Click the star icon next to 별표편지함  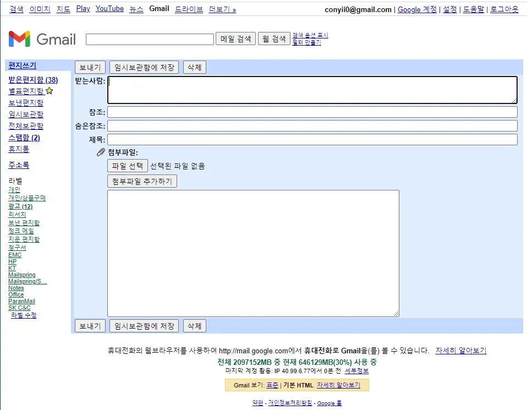[50, 91]
